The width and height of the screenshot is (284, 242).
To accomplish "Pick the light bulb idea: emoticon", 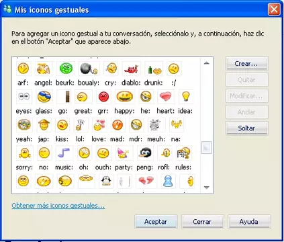I will pyautogui.click(x=185, y=97).
